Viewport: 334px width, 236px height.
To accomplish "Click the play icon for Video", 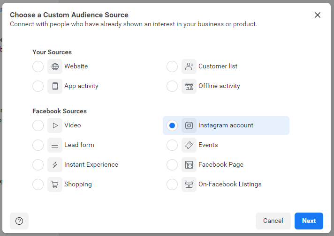I will click(55, 125).
